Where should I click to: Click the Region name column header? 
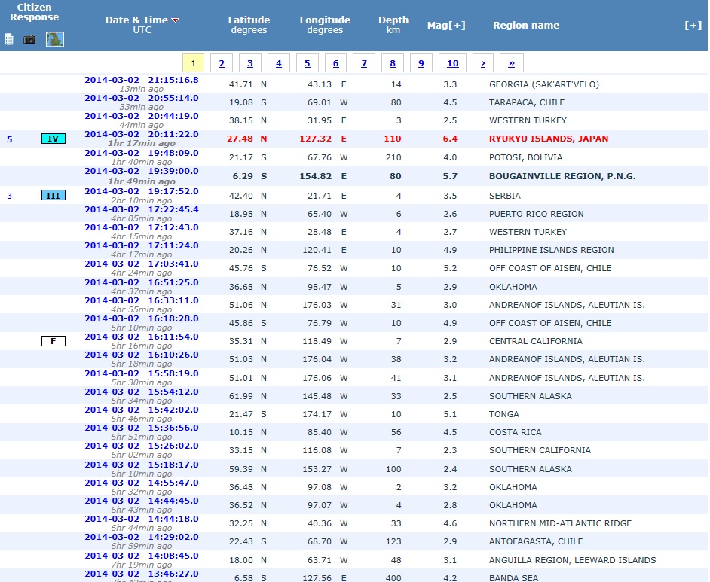(x=526, y=26)
